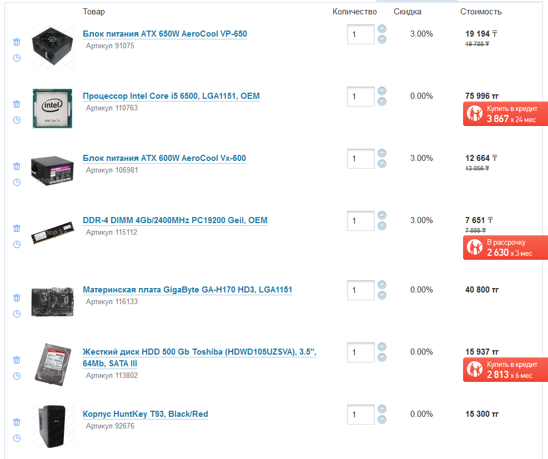The width and height of the screenshot is (548, 459).
Task: Remove the AeroCool Vx-600 power supply with trash icon
Action: coord(17,166)
